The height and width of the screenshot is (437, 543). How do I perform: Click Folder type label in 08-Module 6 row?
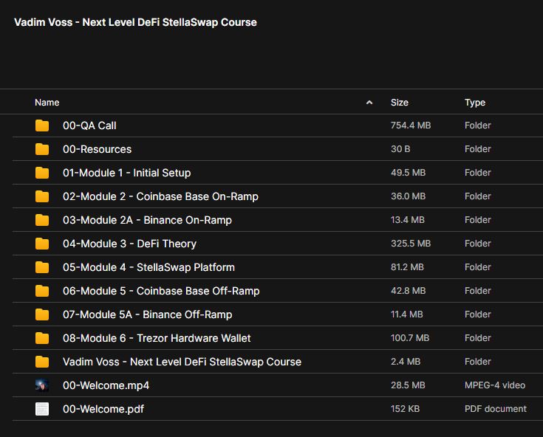click(x=477, y=337)
